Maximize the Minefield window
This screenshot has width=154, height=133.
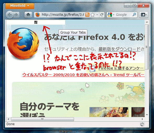[134, 6]
